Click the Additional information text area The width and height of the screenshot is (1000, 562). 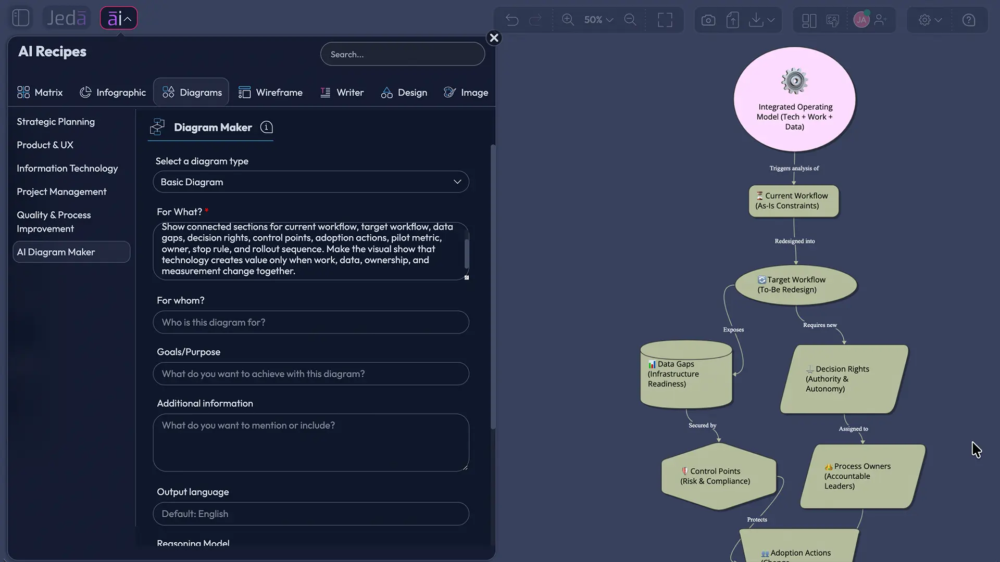point(311,443)
